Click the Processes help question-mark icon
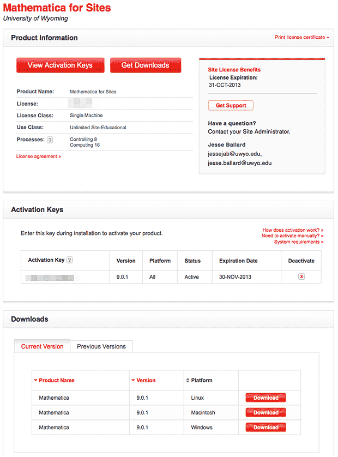 [50, 140]
